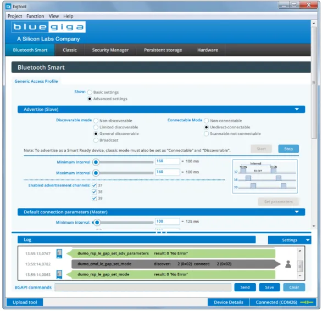The image size is (322, 311).
Task: Click main panel scrollbar up arrow
Action: pos(314,24)
